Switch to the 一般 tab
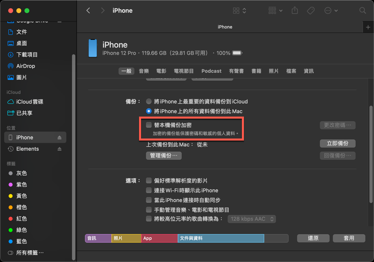Screen dimensions: 374x262 coord(126,71)
